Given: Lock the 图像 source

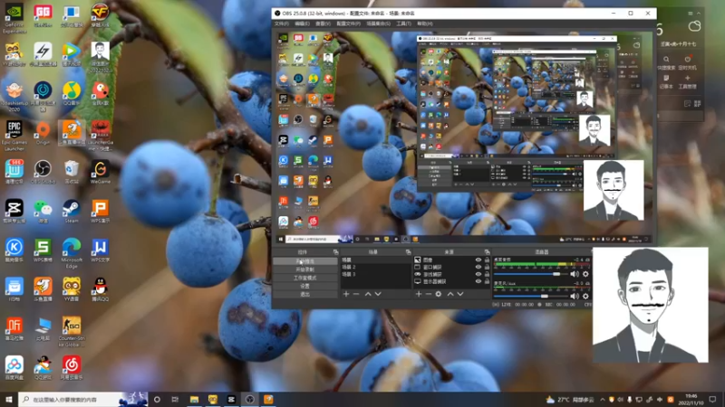Looking at the screenshot, I should [487, 260].
